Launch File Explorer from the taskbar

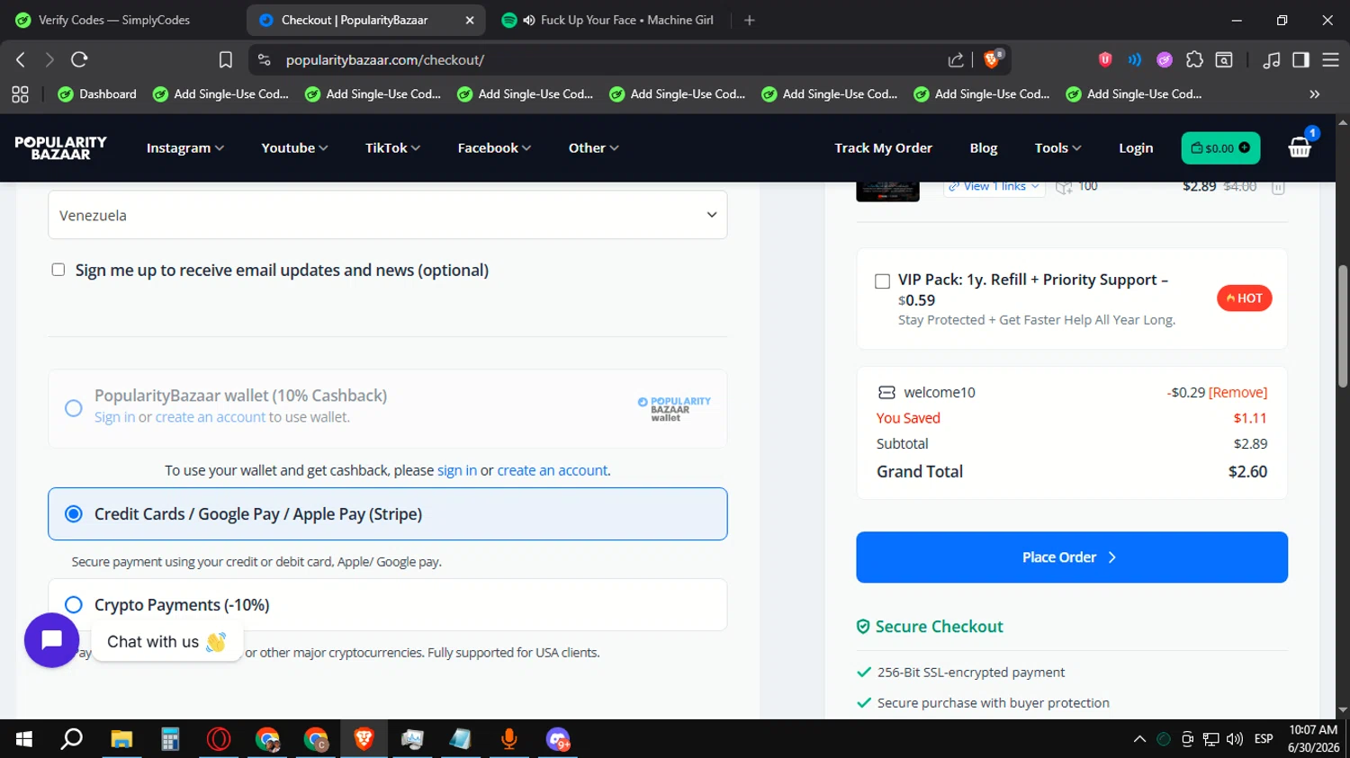pos(121,739)
